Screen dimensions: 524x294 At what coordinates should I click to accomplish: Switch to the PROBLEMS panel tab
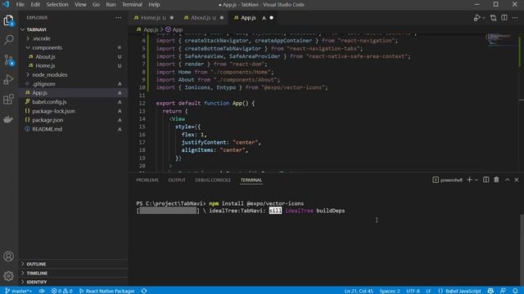pos(147,180)
